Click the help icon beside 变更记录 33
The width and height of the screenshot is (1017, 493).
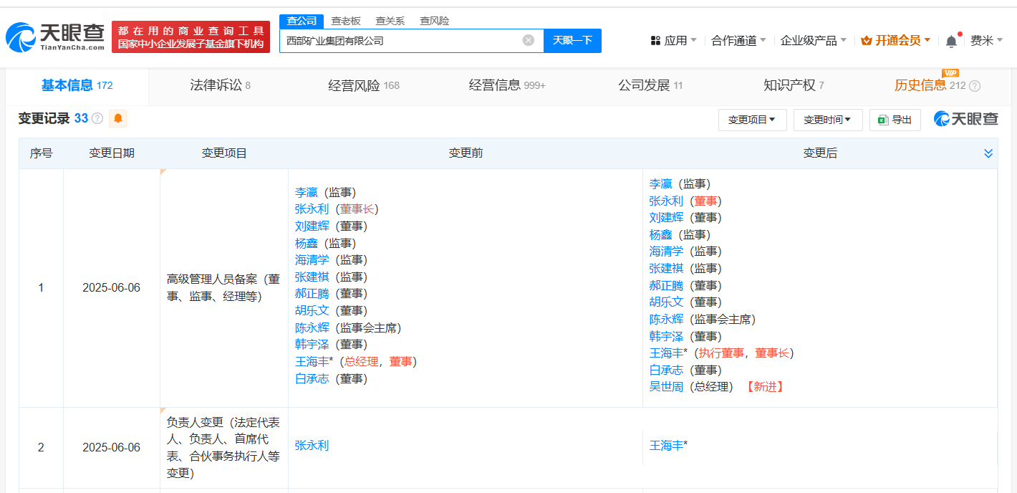[x=97, y=118]
